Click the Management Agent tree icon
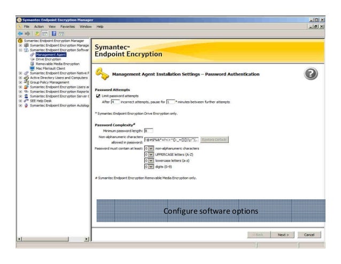 pyautogui.click(x=32, y=55)
